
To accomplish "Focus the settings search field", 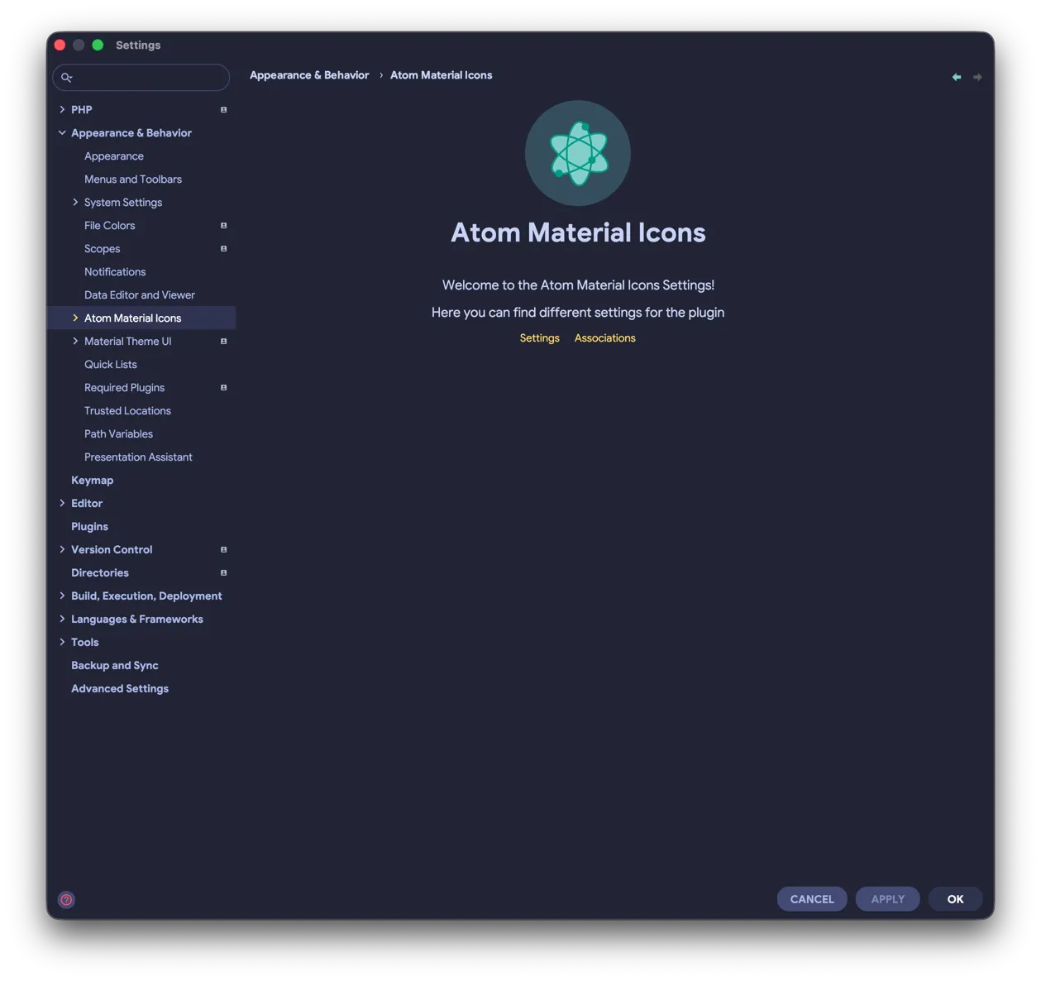I will click(x=141, y=77).
